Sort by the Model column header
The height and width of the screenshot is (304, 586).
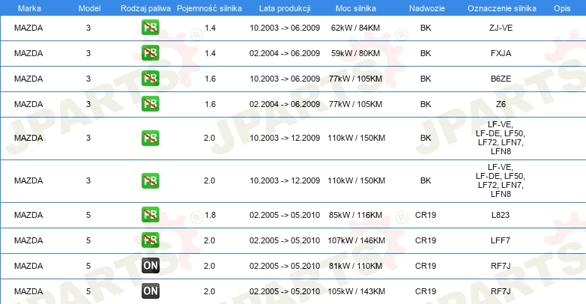click(89, 8)
